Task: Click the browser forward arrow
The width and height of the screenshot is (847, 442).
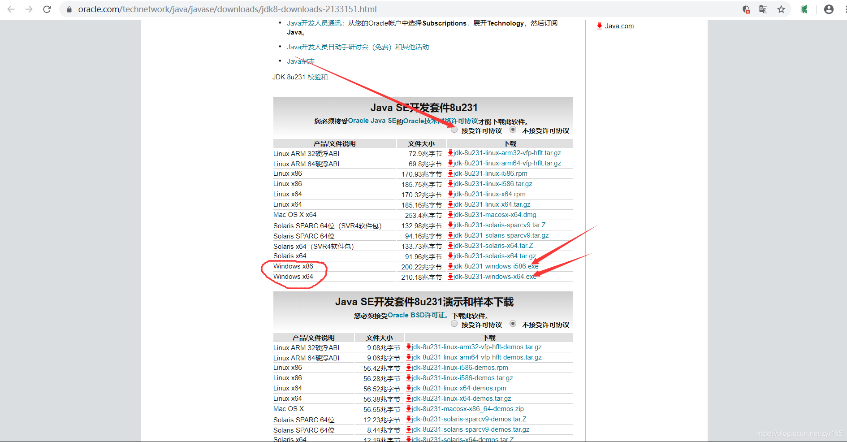Action: click(x=29, y=9)
